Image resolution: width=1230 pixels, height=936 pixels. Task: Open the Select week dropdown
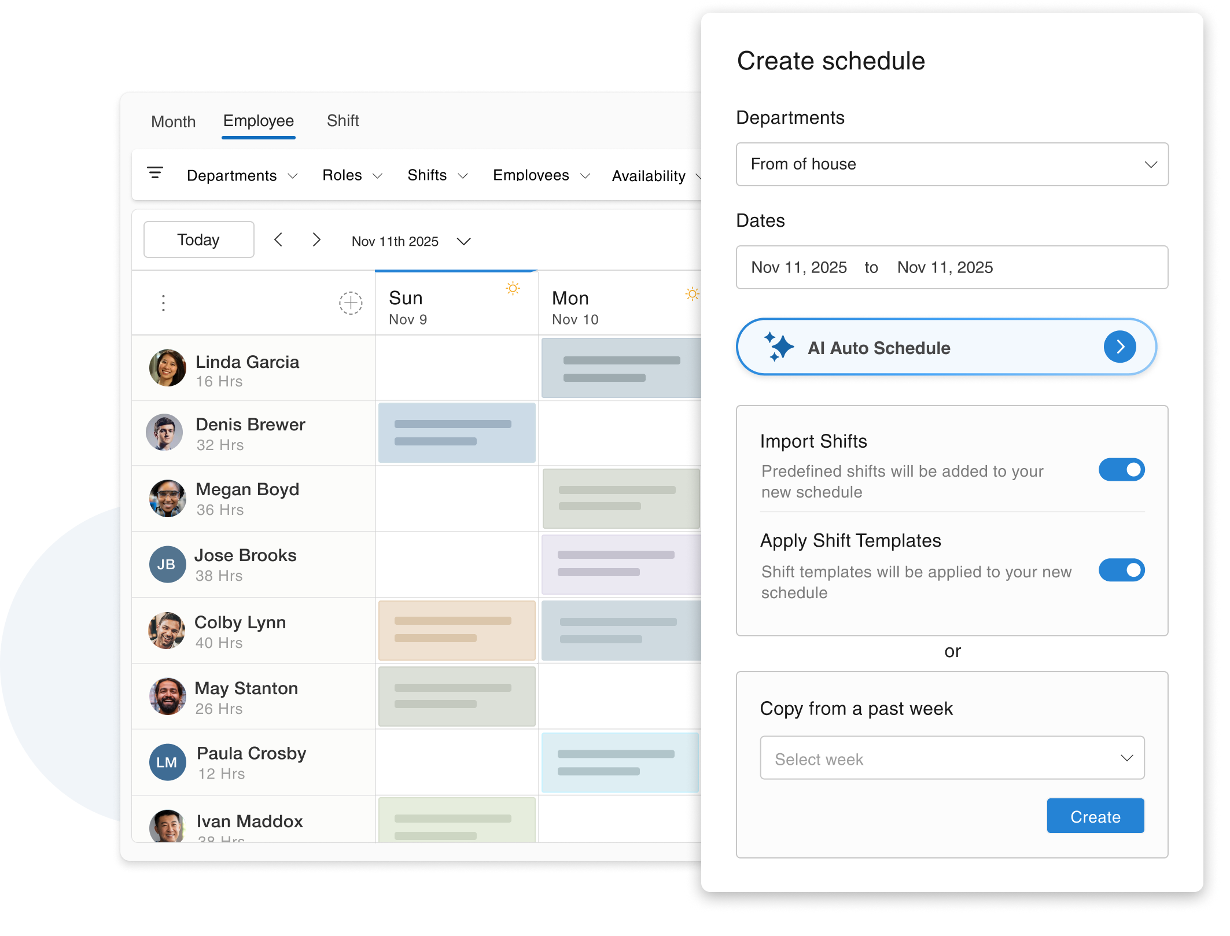point(952,758)
